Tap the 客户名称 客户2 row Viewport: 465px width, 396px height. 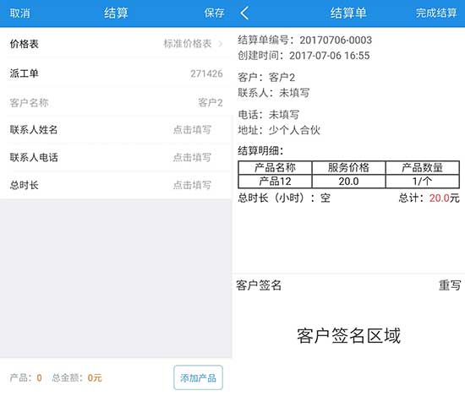click(x=116, y=102)
